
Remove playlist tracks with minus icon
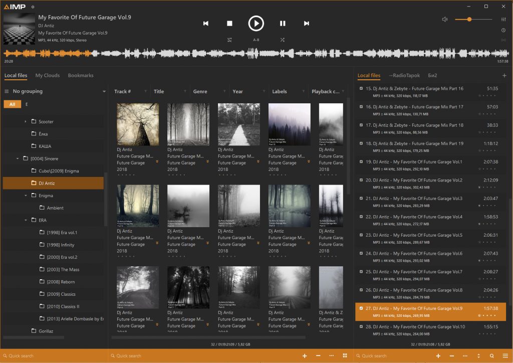click(451, 356)
